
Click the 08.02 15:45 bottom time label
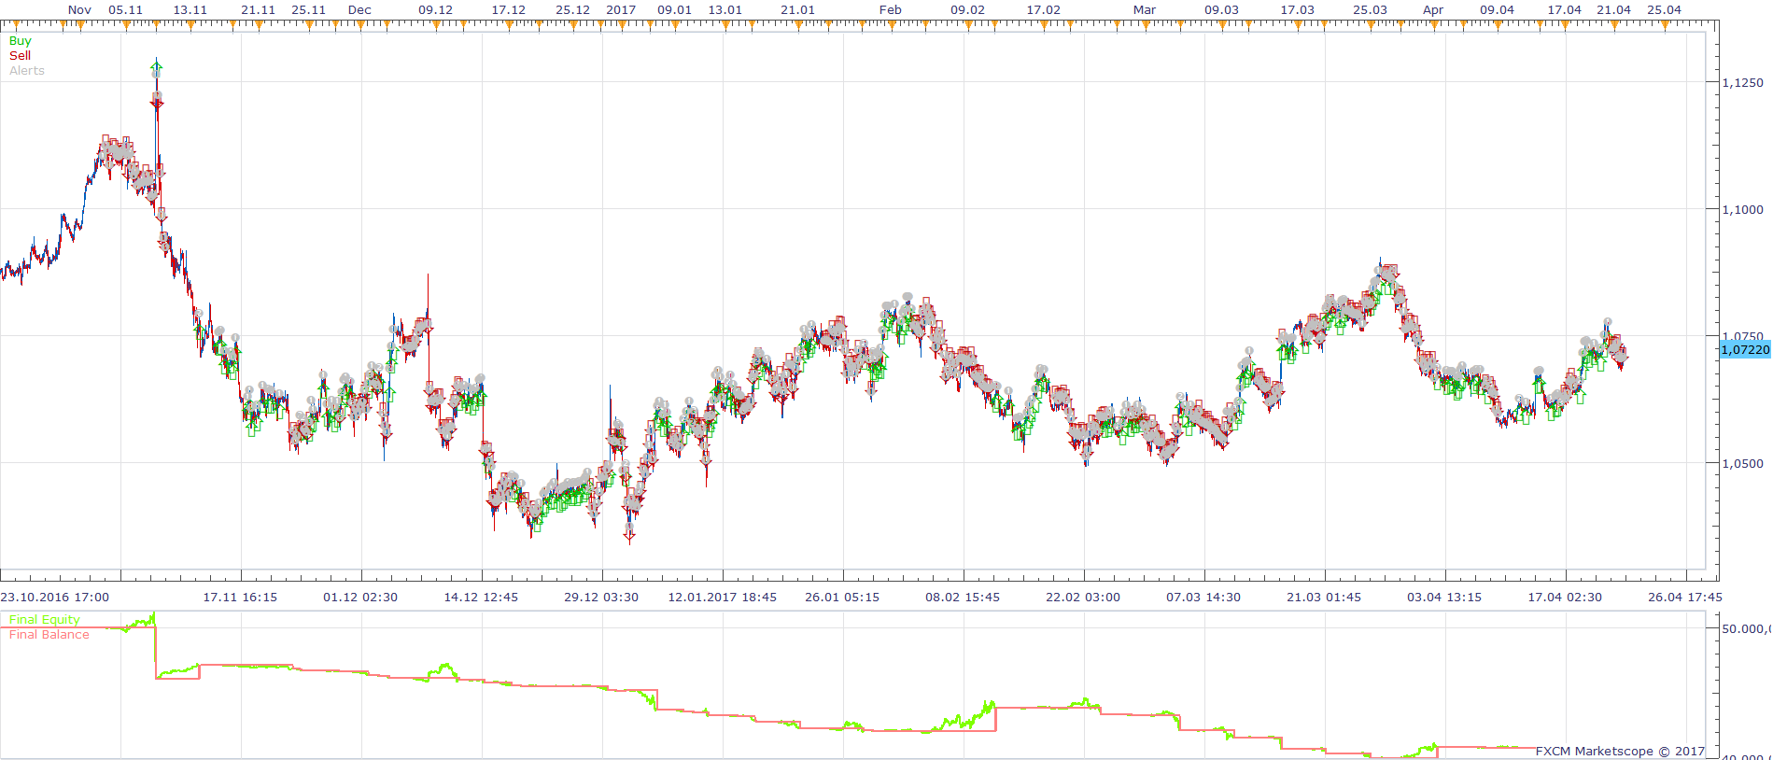coord(963,598)
